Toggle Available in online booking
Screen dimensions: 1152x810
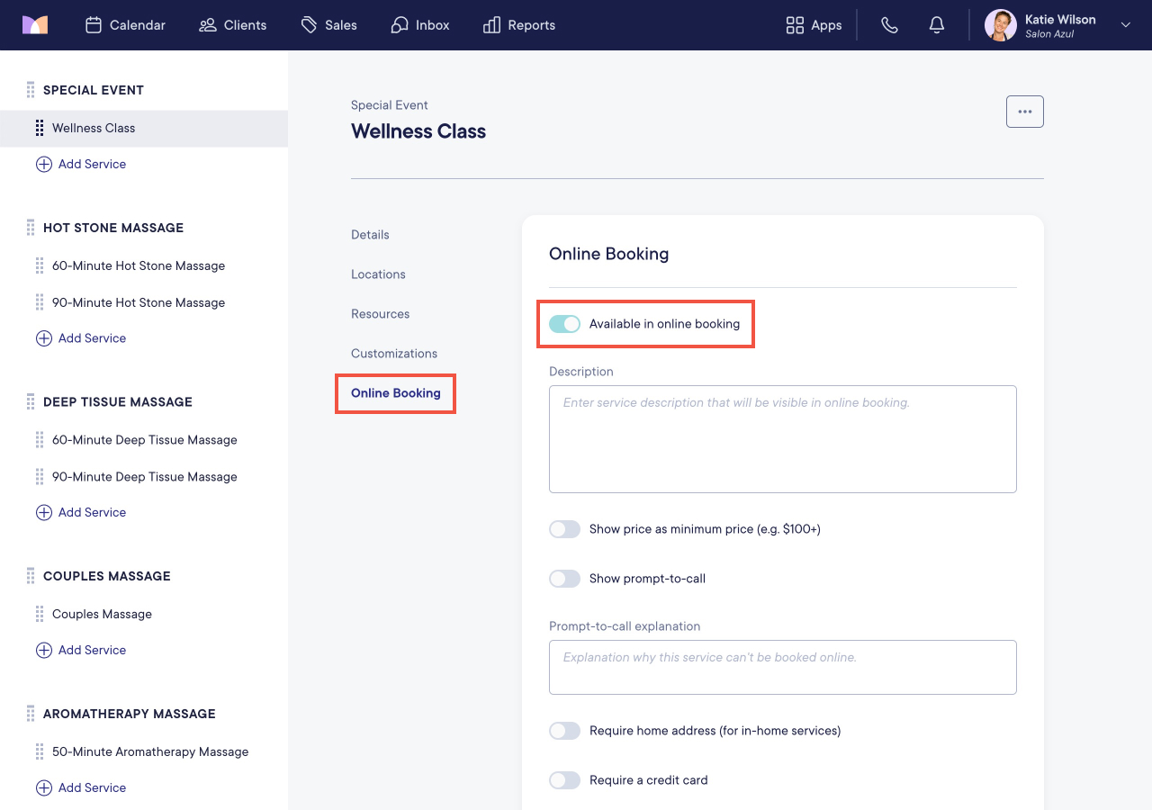tap(564, 324)
